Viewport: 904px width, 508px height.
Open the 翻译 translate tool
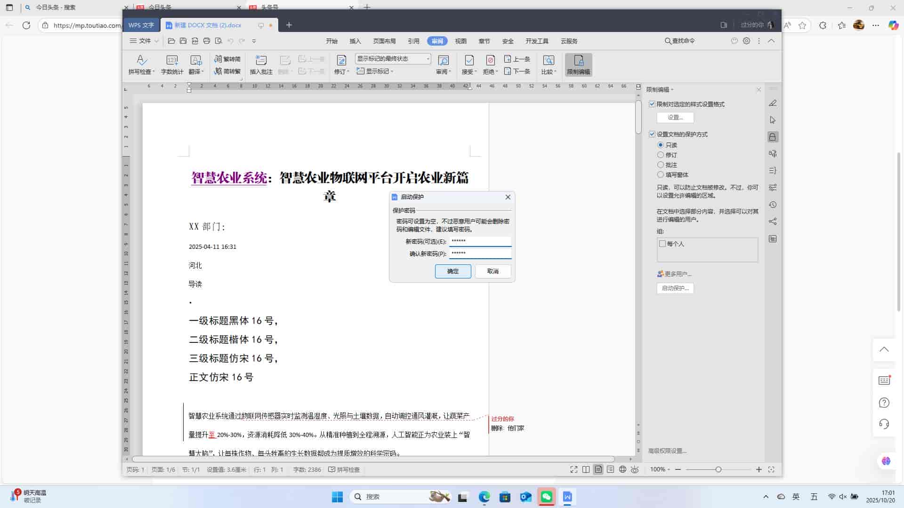(196, 65)
